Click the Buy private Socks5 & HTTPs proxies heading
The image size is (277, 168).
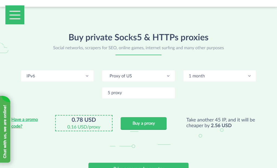point(138,37)
